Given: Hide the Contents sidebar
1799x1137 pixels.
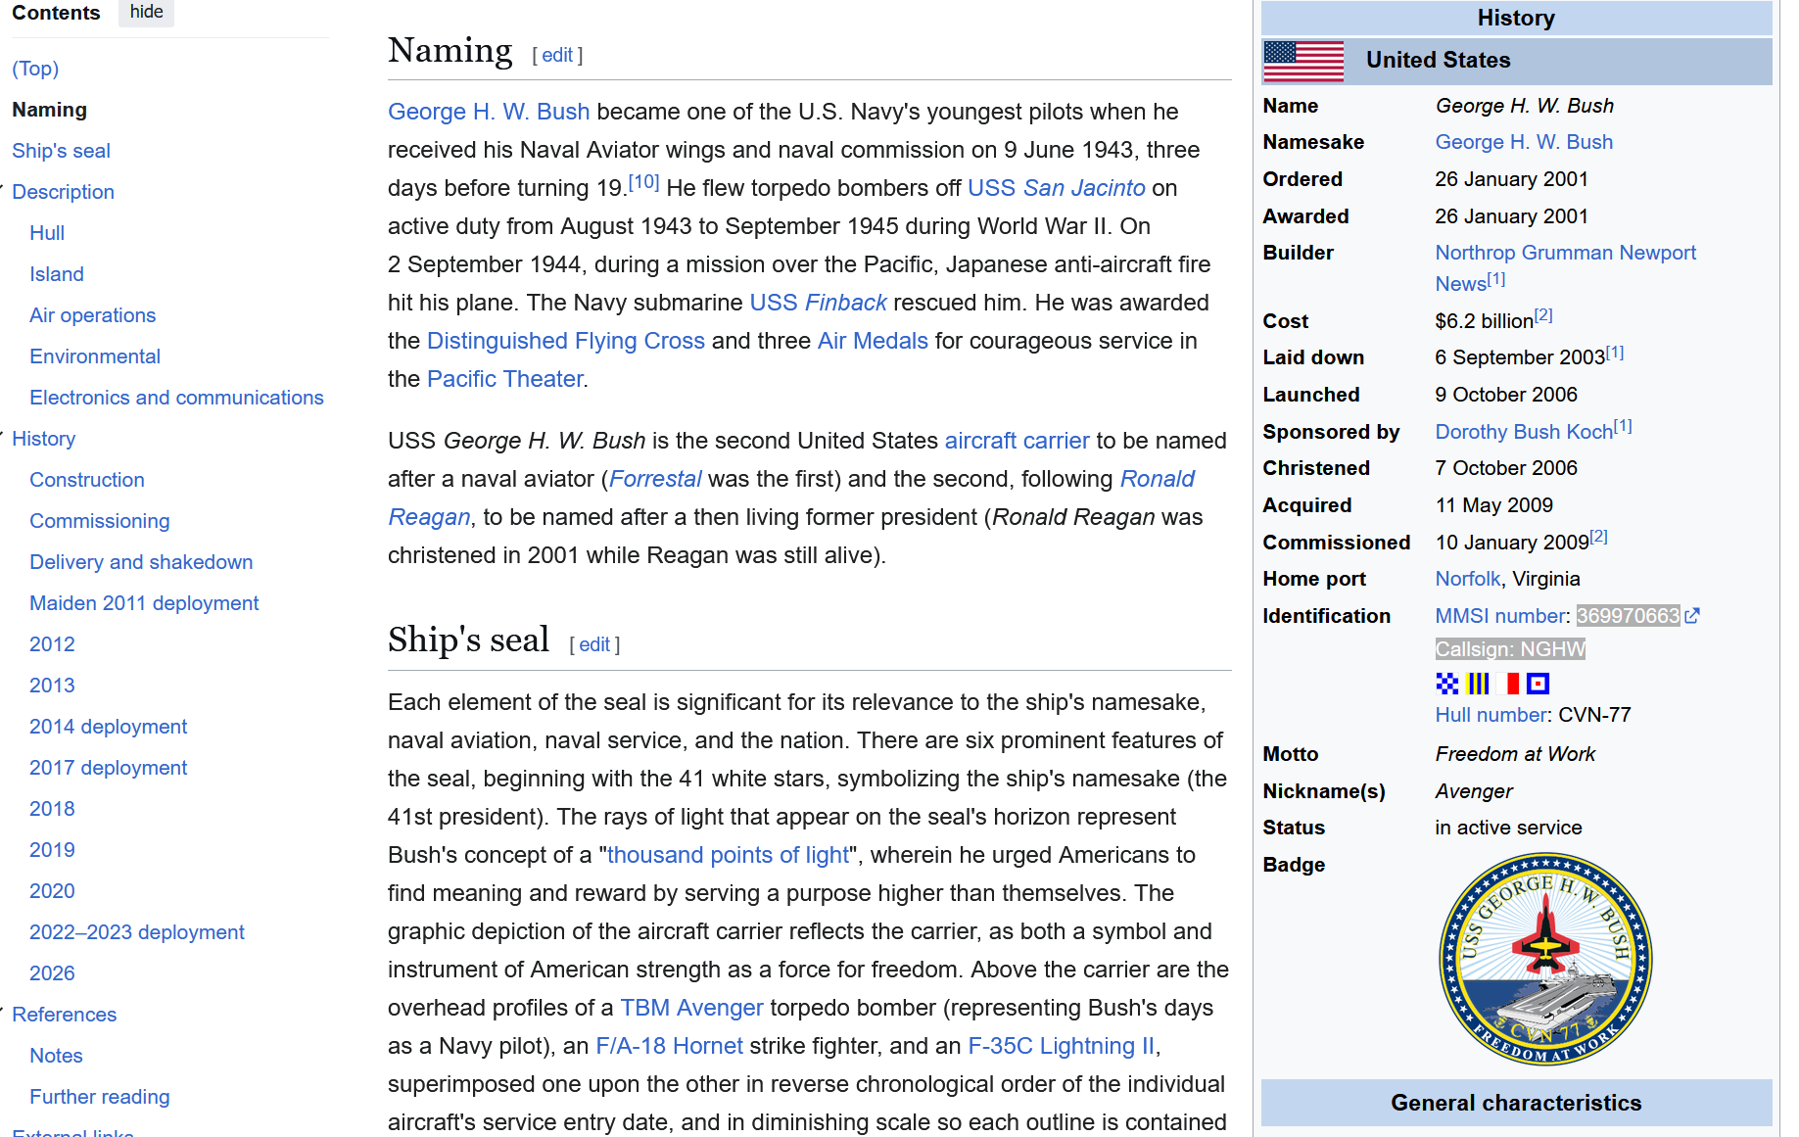Looking at the screenshot, I should [x=146, y=12].
